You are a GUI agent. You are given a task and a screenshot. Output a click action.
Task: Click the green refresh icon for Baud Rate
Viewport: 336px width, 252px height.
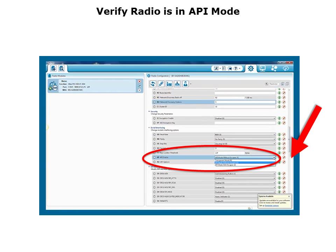[279, 134]
